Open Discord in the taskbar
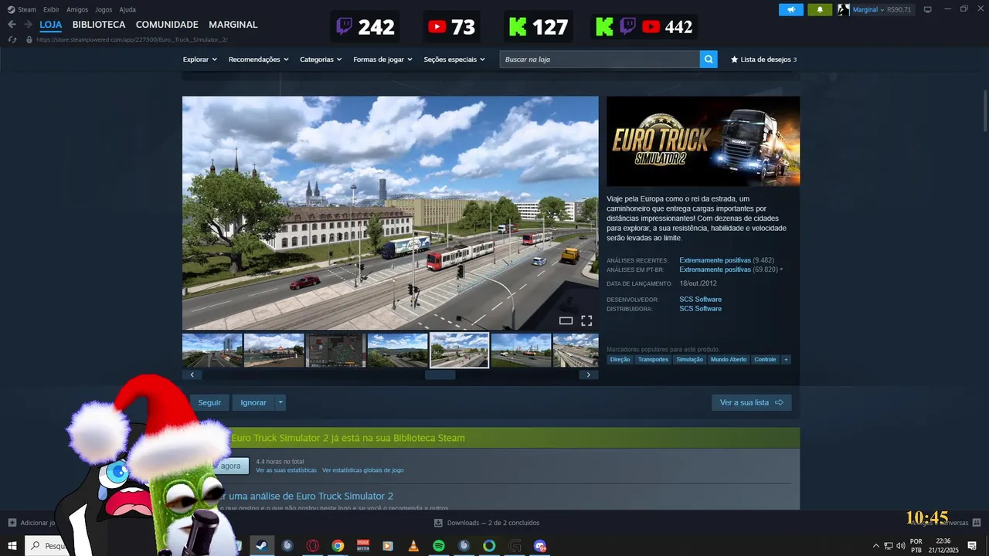Viewport: 989px width, 556px height. click(540, 546)
